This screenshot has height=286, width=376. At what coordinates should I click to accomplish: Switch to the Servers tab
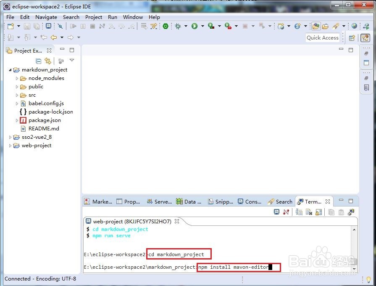[159, 202]
